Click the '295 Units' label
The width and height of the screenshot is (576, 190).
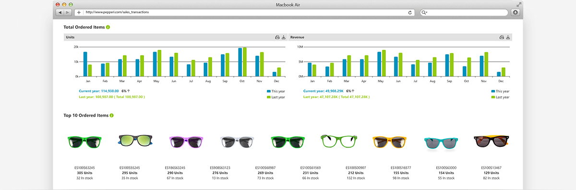point(130,173)
